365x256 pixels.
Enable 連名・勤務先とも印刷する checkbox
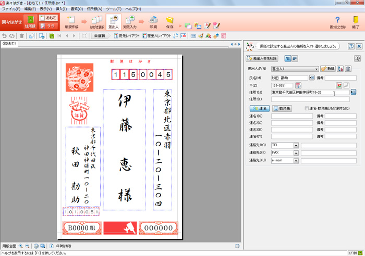(x=307, y=108)
